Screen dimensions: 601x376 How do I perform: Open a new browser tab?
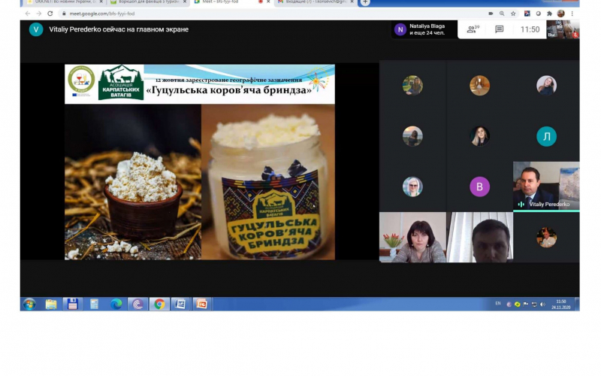click(x=365, y=2)
